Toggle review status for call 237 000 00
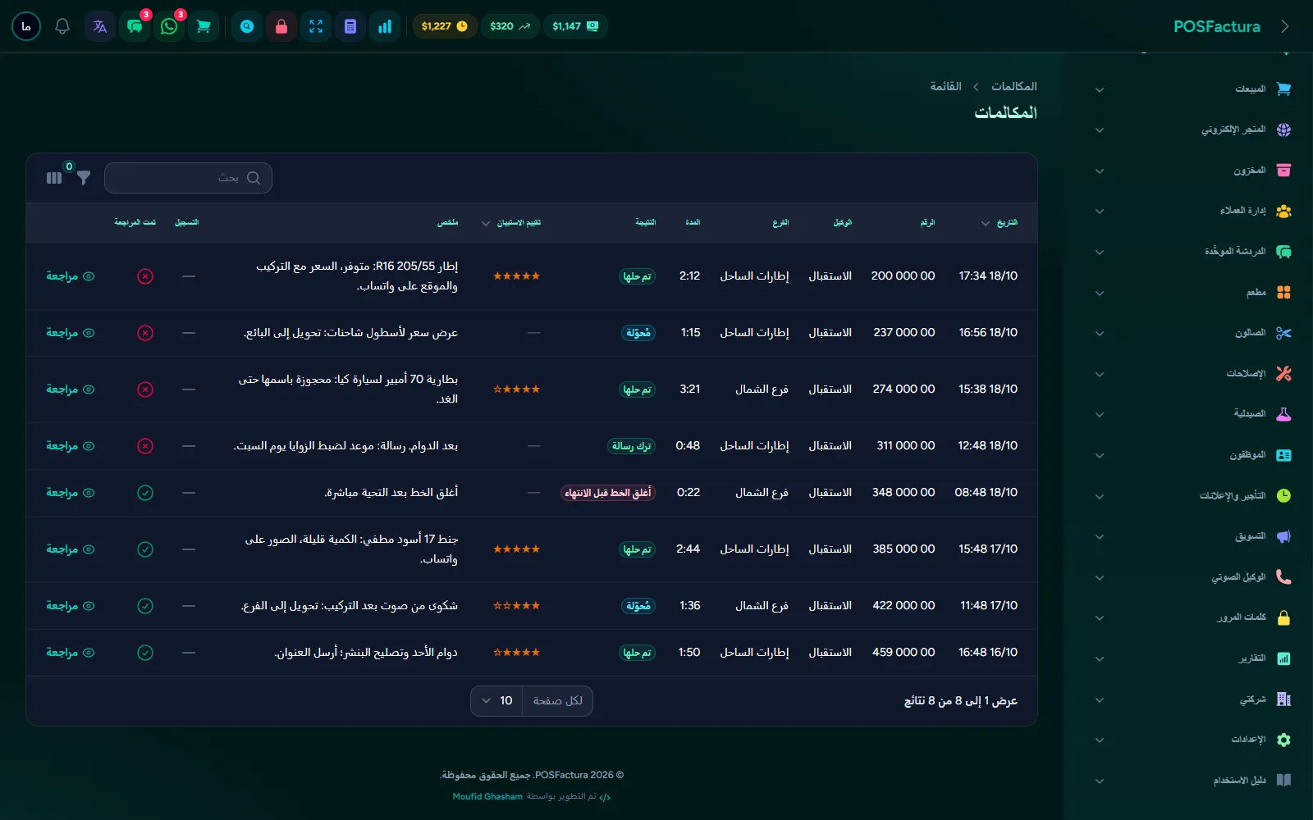The height and width of the screenshot is (820, 1313). point(145,333)
